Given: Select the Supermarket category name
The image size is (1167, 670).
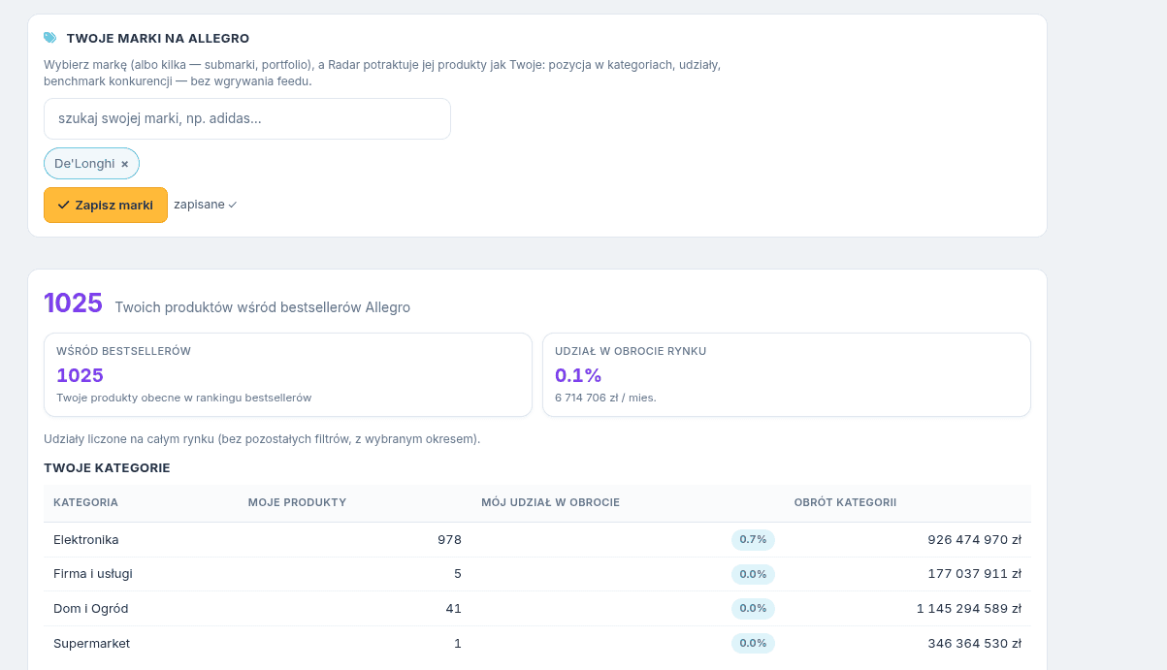Looking at the screenshot, I should point(91,643).
